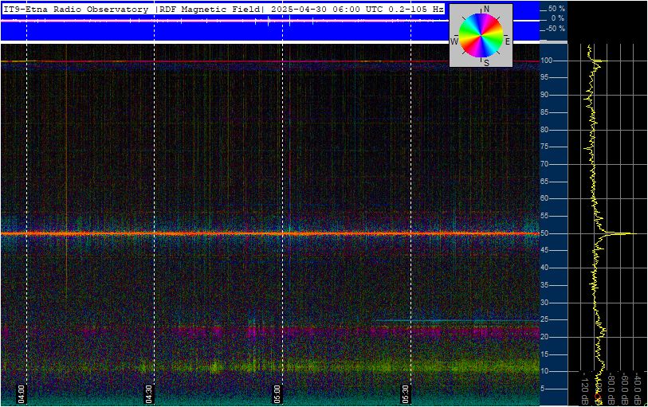Click the '50 %' amplitude scale label
648x407 pixels.
click(x=556, y=9)
